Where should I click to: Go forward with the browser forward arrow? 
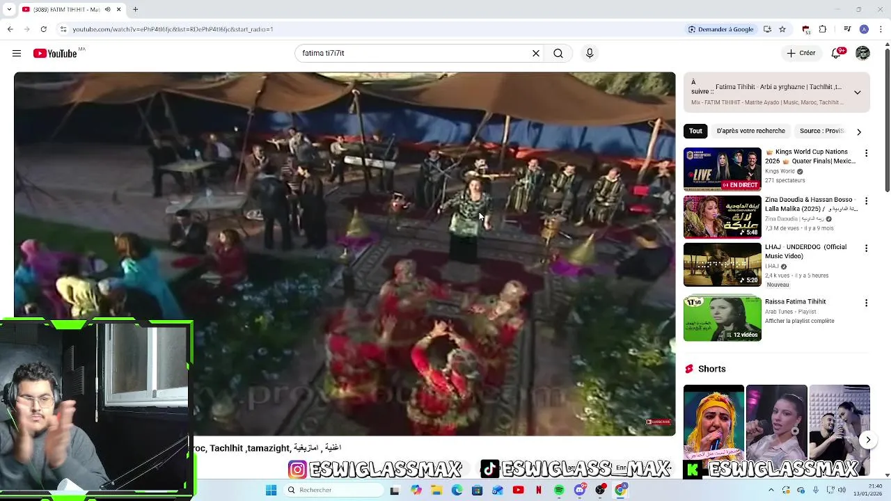[x=26, y=29]
